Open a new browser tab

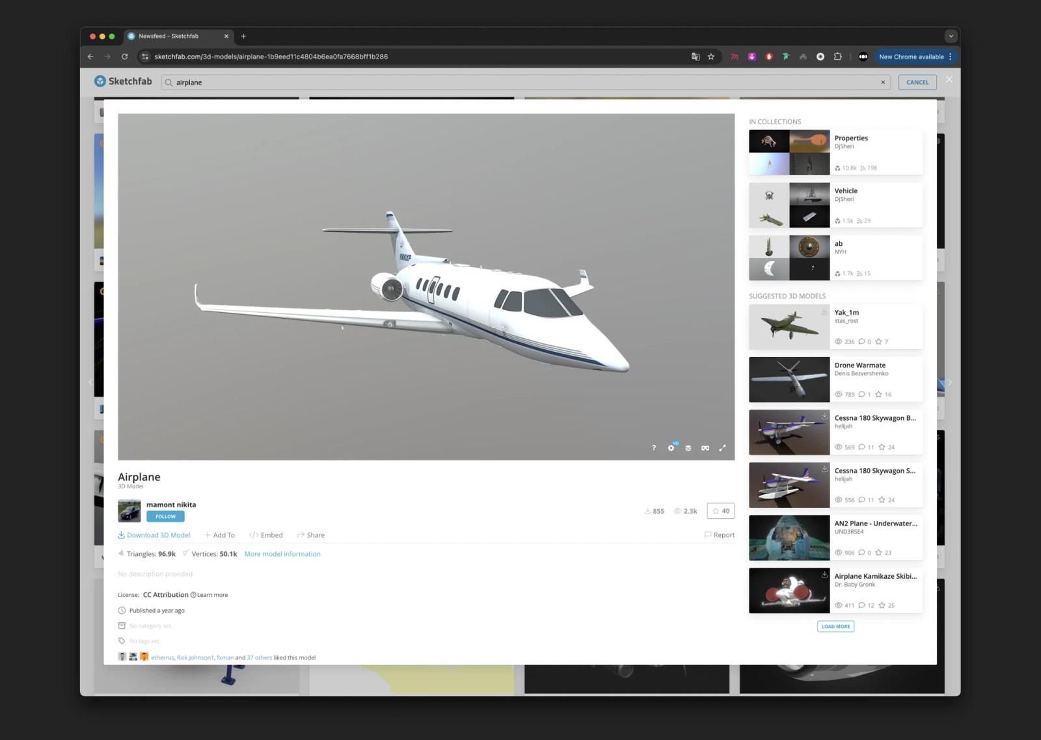point(243,36)
